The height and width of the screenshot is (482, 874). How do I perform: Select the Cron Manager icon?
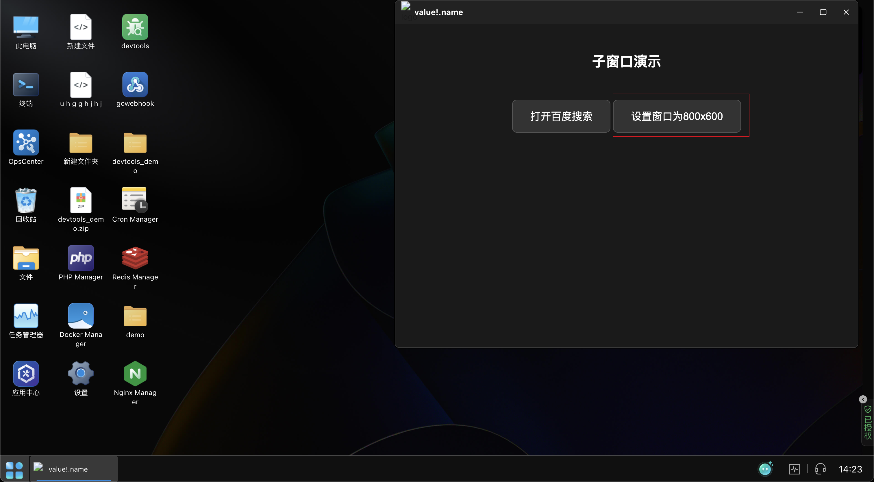tap(135, 201)
